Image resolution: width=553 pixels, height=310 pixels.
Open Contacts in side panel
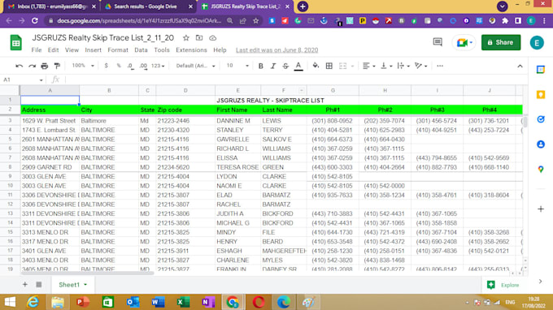point(541,144)
